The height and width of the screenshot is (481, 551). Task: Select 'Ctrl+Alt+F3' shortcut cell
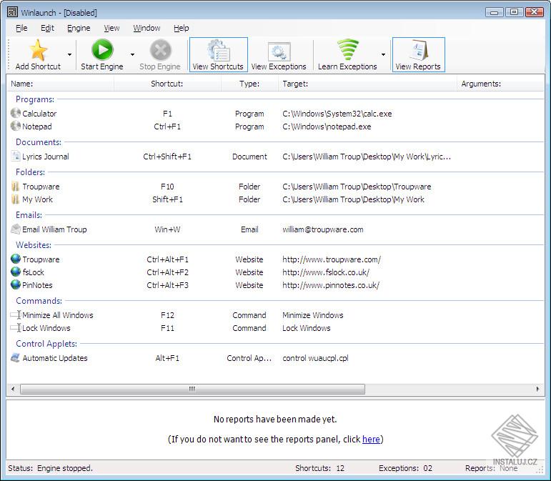[167, 285]
